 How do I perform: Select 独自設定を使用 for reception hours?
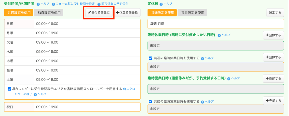coord(49,13)
